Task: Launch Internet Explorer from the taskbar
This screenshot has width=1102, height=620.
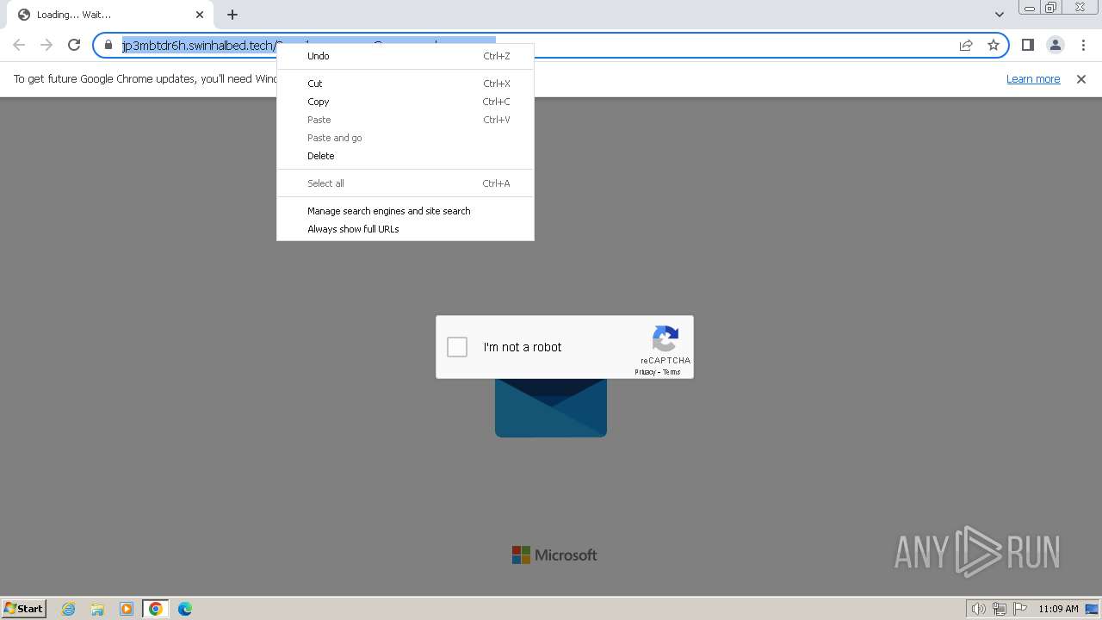Action: tap(69, 609)
